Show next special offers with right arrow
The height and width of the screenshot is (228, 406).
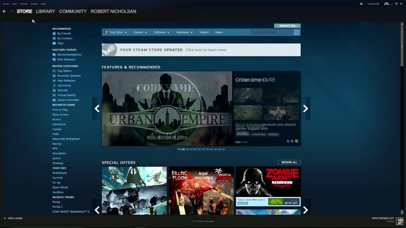click(305, 210)
